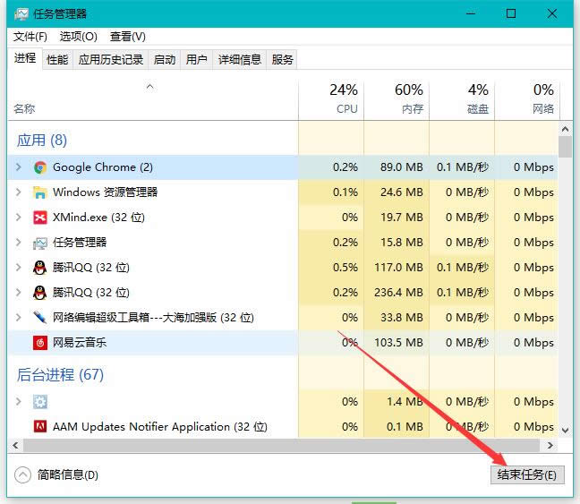
Task: Click the vertical scrollbar down arrow
Action: tap(565, 431)
